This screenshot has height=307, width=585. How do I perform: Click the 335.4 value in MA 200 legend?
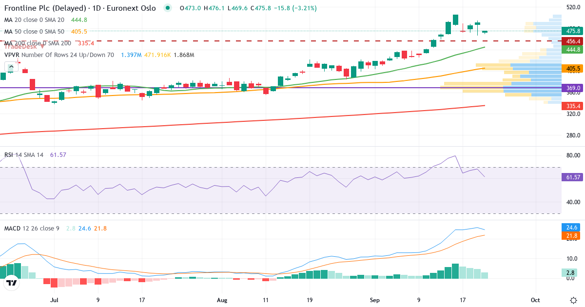click(x=86, y=43)
